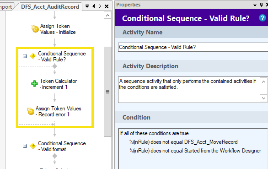Click inside the Activity Description text box
268x169 pixels.
click(189, 90)
